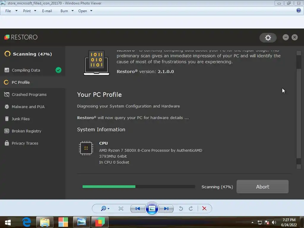Click the Crashed Programs icon
The width and height of the screenshot is (304, 228).
[7, 94]
